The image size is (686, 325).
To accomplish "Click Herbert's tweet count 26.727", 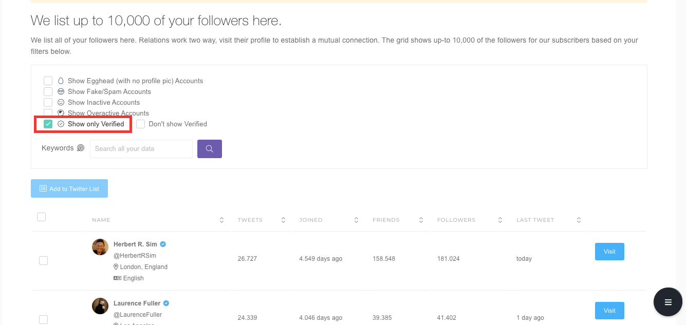I will (x=247, y=259).
